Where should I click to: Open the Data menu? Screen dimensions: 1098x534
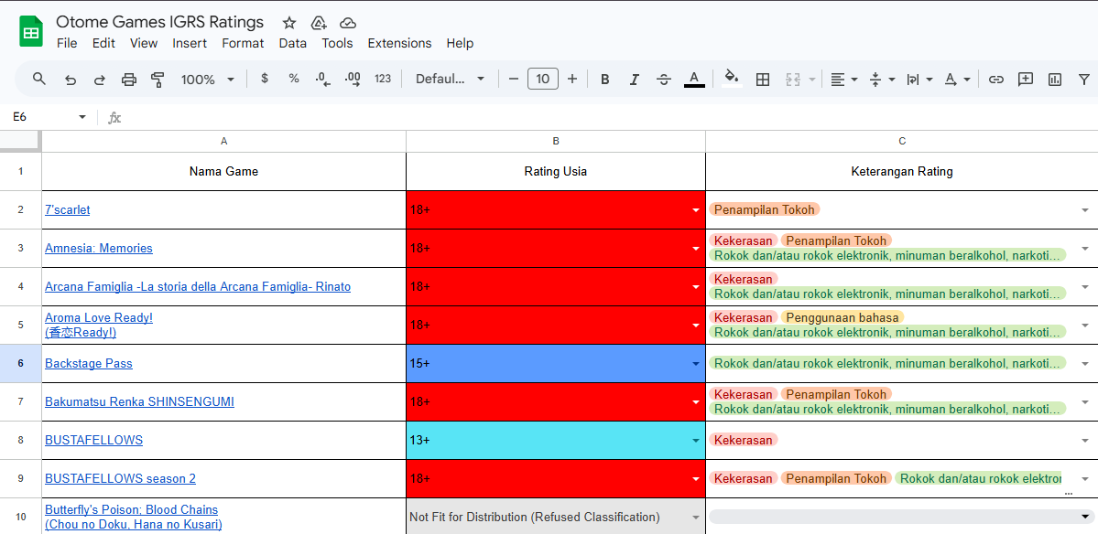(293, 43)
